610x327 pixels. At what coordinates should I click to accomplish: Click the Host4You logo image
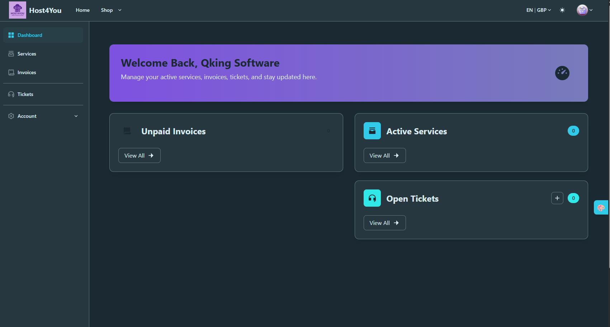[x=17, y=10]
